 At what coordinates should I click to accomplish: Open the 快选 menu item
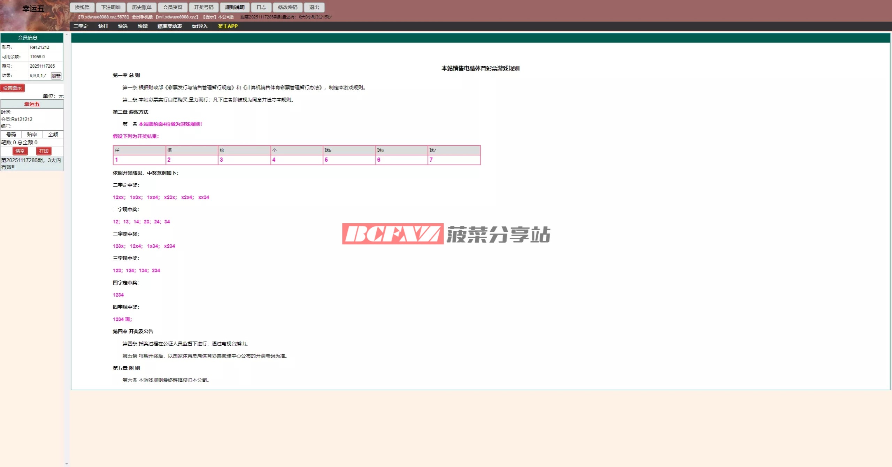point(123,26)
